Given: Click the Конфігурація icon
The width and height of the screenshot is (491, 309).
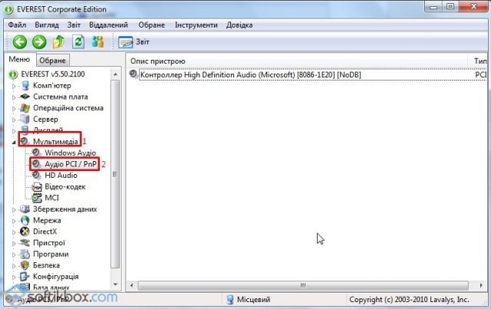Looking at the screenshot, I should coord(25,277).
